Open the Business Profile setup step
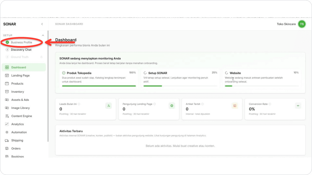This screenshot has width=312, height=175. click(x=21, y=42)
